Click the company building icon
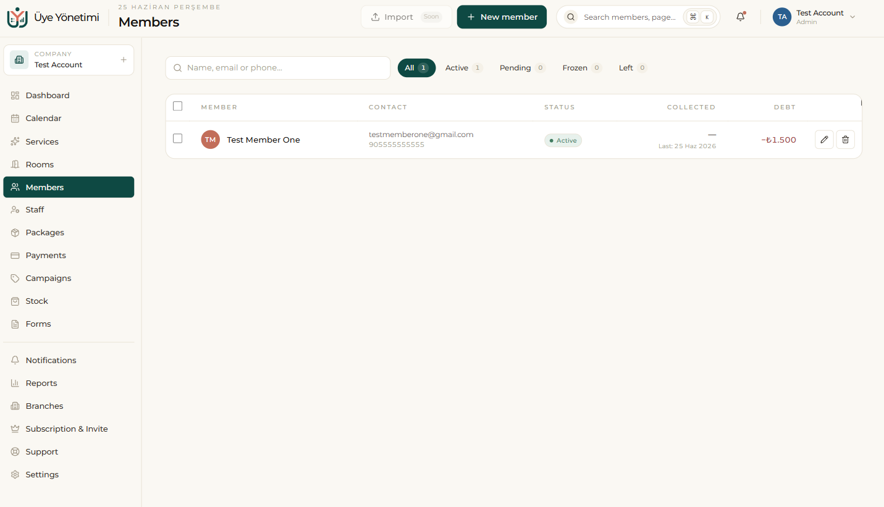 (19, 60)
